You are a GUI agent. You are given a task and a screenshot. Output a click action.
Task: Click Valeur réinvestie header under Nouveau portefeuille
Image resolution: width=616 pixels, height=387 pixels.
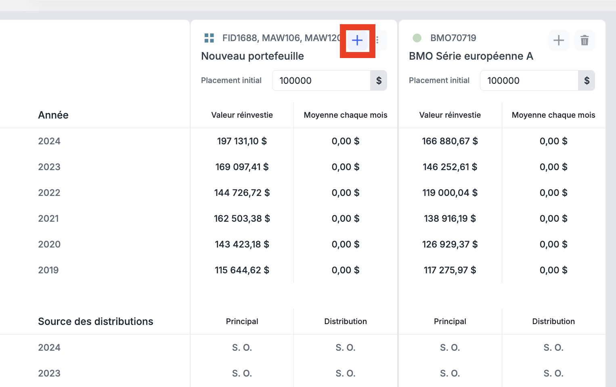pyautogui.click(x=242, y=115)
